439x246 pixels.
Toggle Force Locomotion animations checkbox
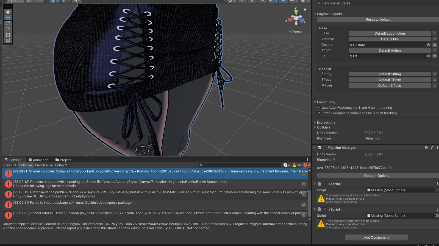(x=319, y=113)
